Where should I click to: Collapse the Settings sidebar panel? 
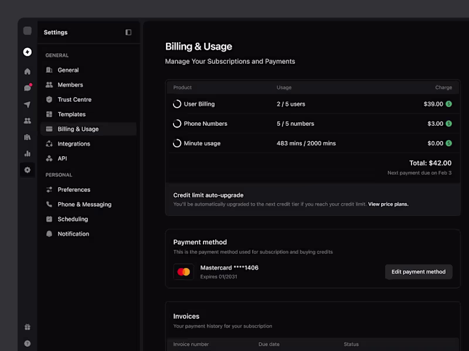tap(128, 33)
